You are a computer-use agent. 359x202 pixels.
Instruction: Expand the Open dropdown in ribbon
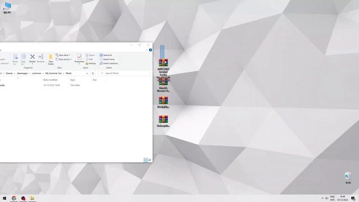click(90, 55)
